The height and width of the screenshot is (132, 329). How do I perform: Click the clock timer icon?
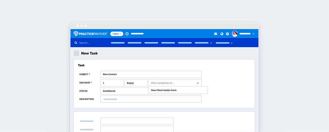click(x=127, y=34)
